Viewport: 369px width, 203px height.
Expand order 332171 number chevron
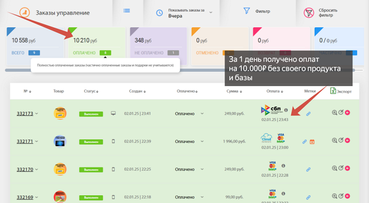coord(37,141)
